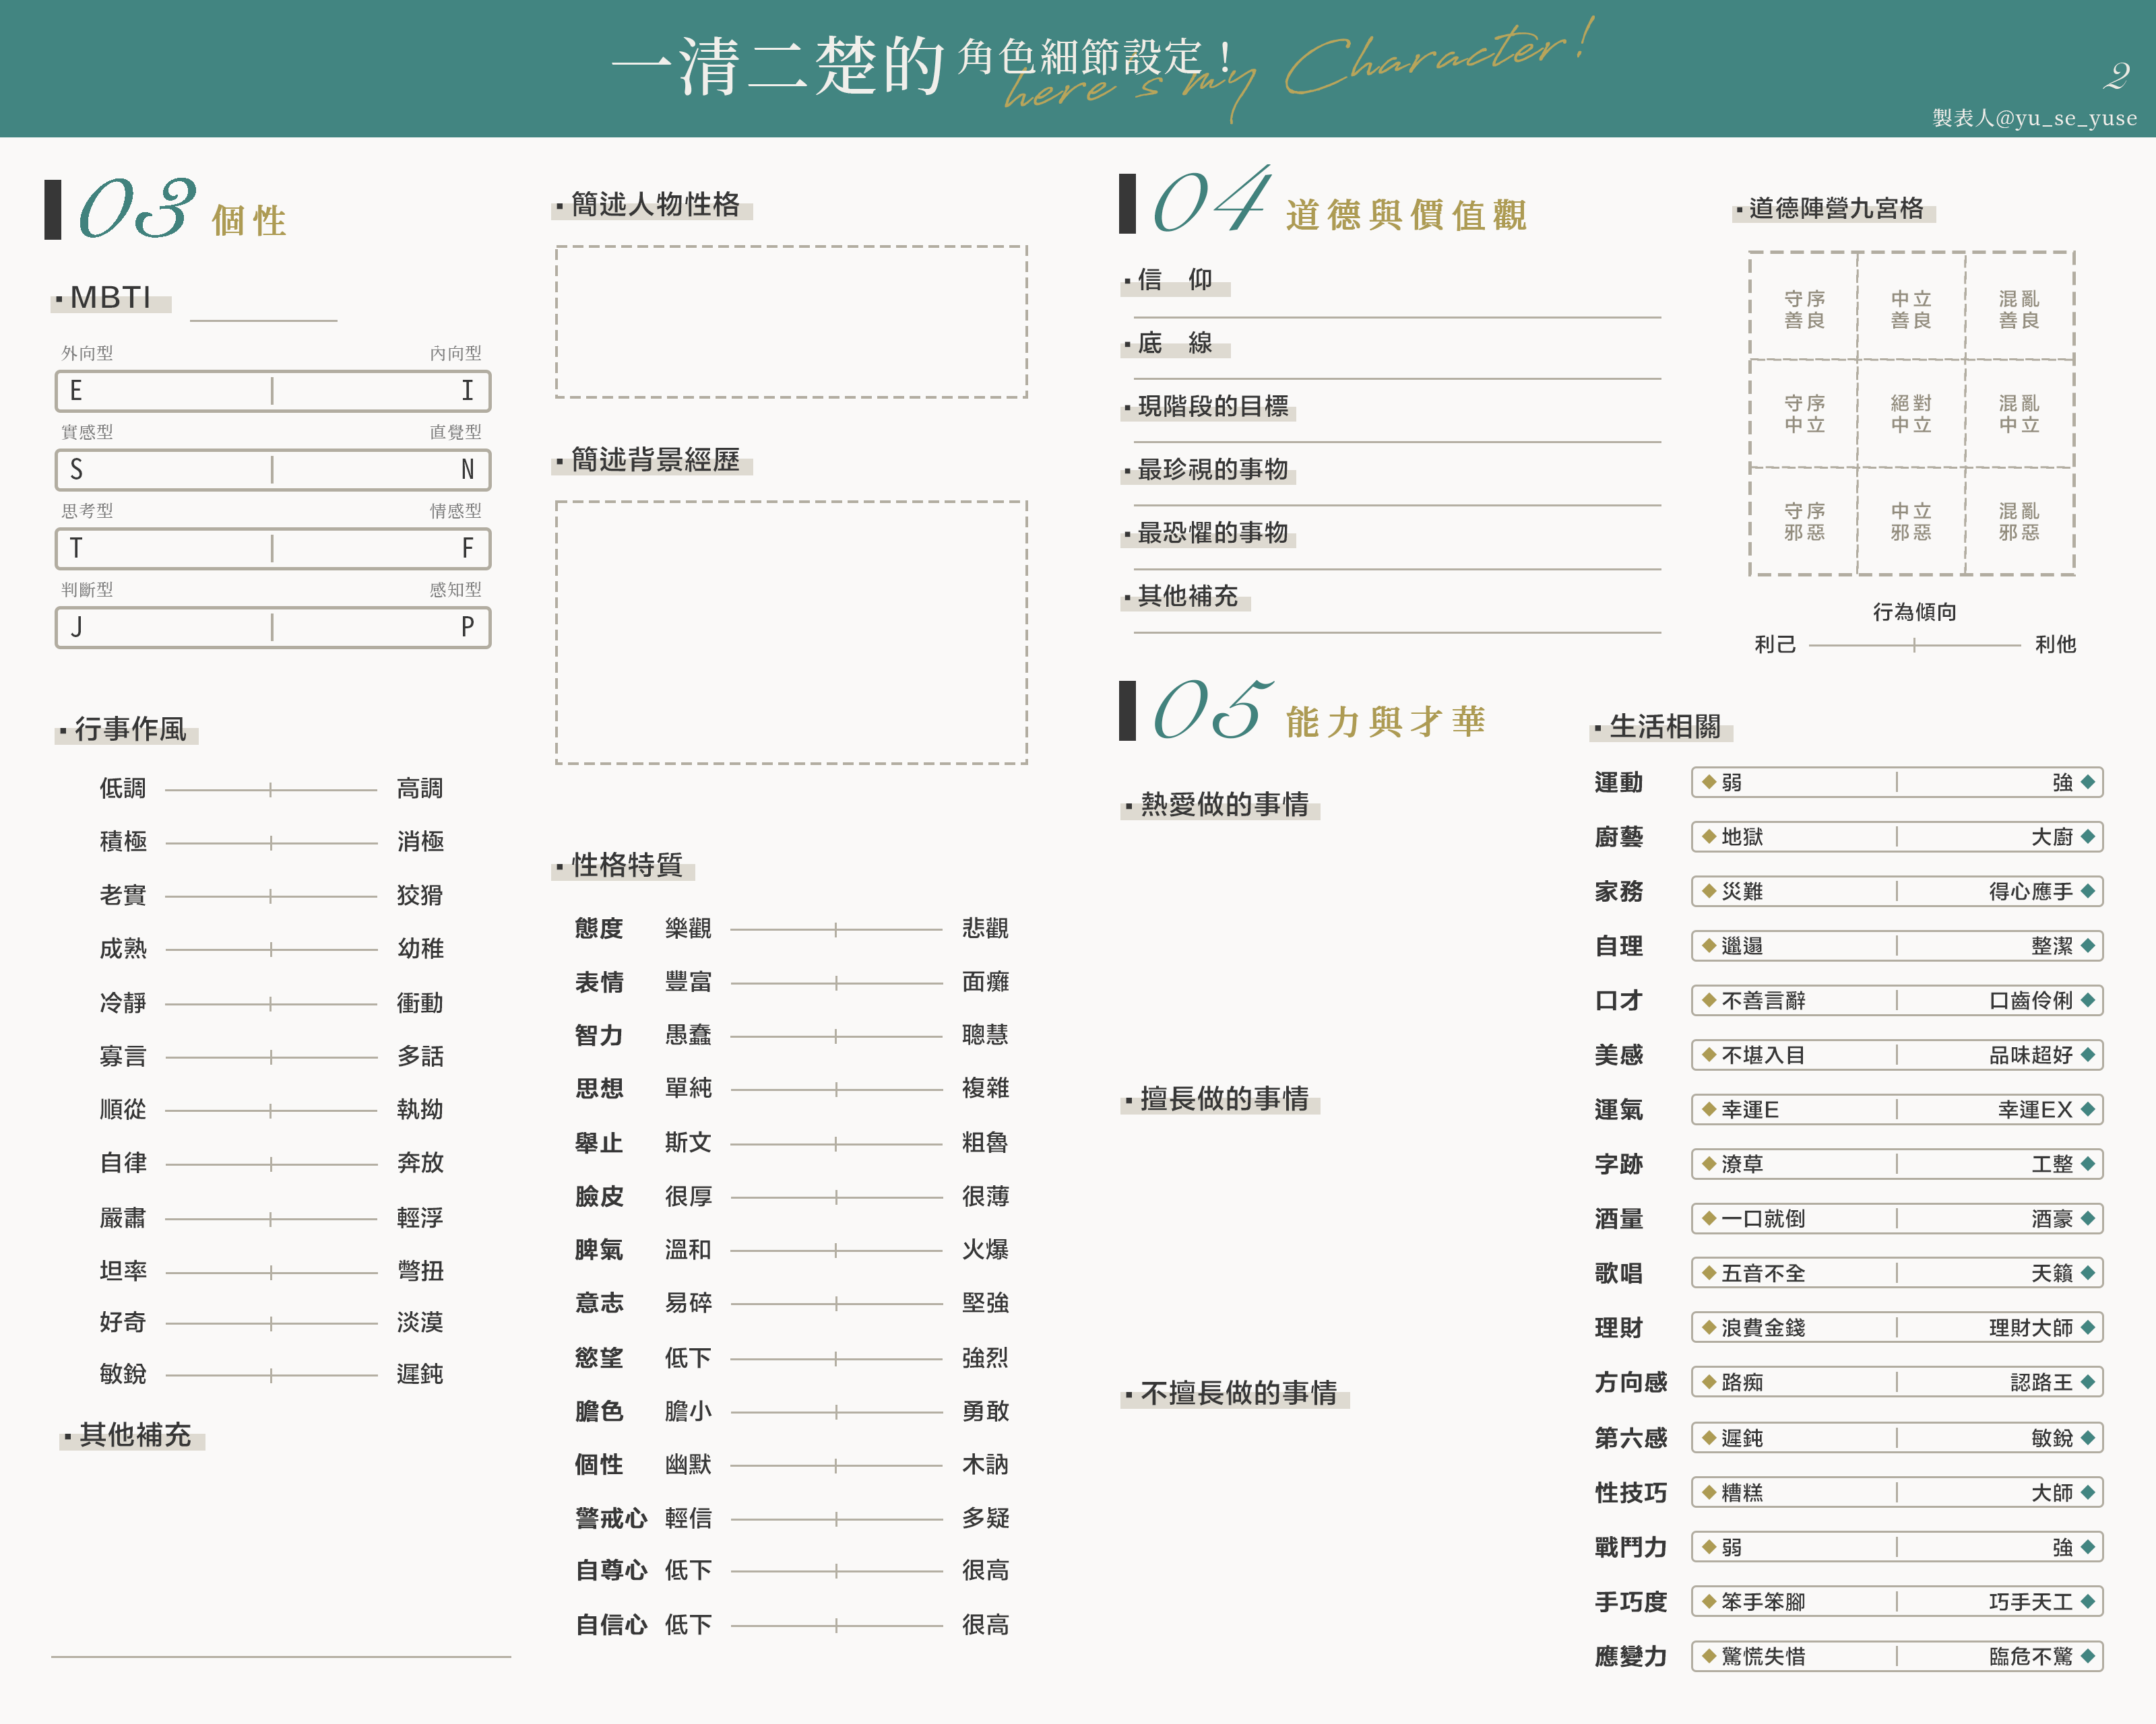
Task: Click the 底線 answer line
Action: (x=1397, y=378)
